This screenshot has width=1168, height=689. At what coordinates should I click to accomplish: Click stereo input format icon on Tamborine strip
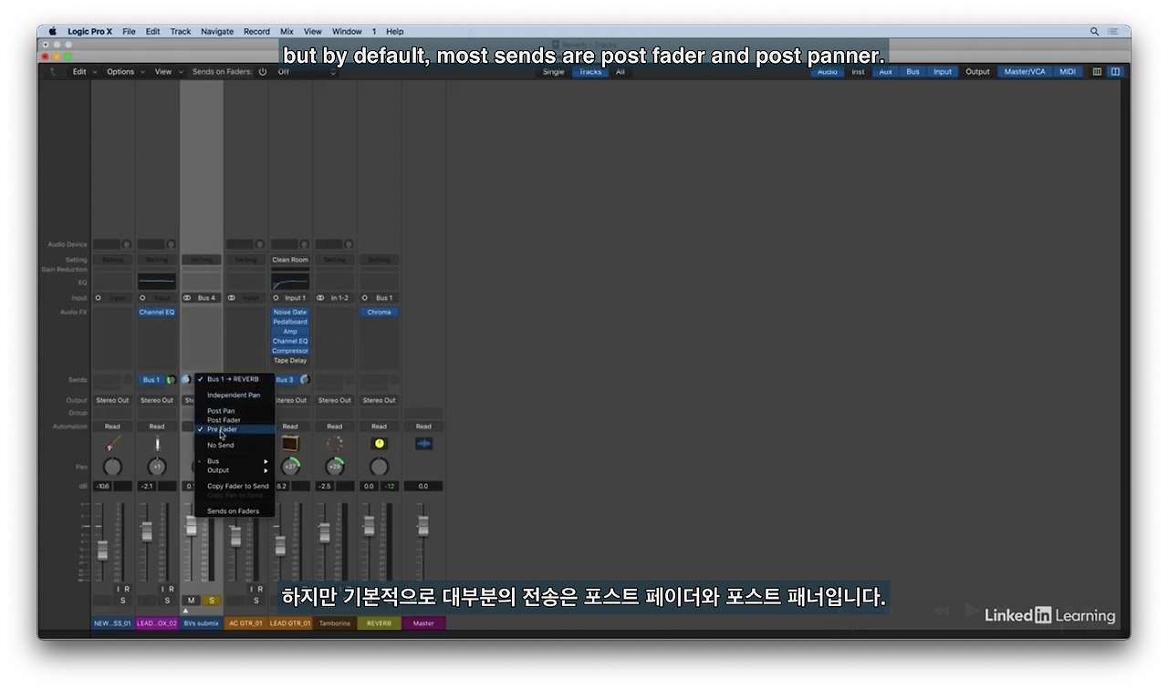[320, 298]
